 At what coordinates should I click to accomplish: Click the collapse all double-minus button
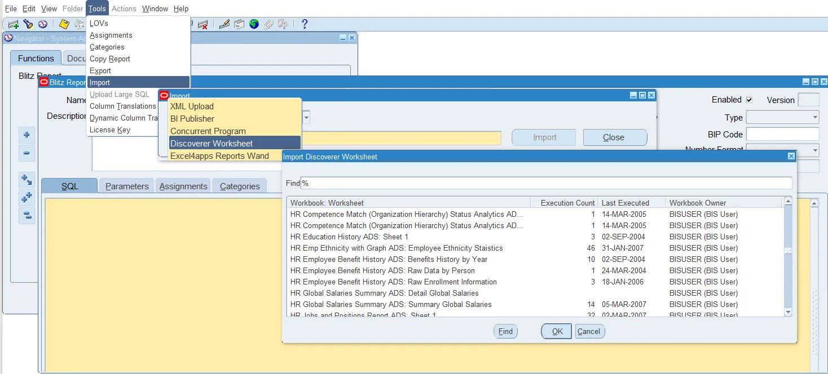27,215
